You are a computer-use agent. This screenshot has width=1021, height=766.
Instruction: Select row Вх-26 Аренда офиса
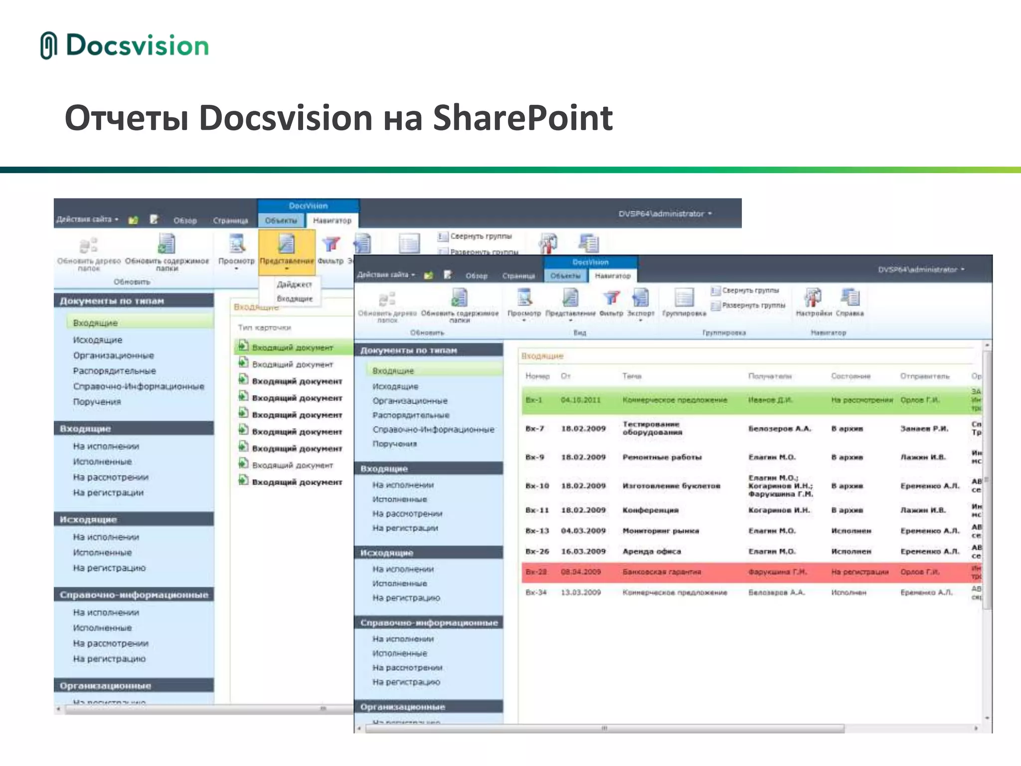click(x=751, y=552)
